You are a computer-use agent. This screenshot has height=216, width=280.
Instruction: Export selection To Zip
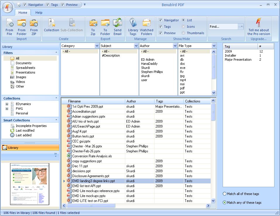(x=93, y=27)
